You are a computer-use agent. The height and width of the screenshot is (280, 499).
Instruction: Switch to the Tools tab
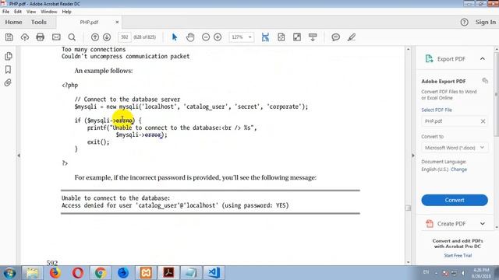click(39, 23)
